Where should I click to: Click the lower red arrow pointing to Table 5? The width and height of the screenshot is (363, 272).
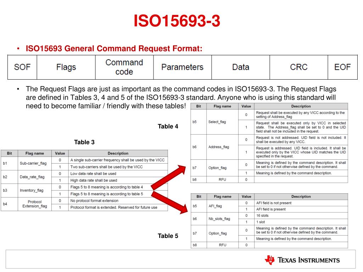click(x=168, y=201)
